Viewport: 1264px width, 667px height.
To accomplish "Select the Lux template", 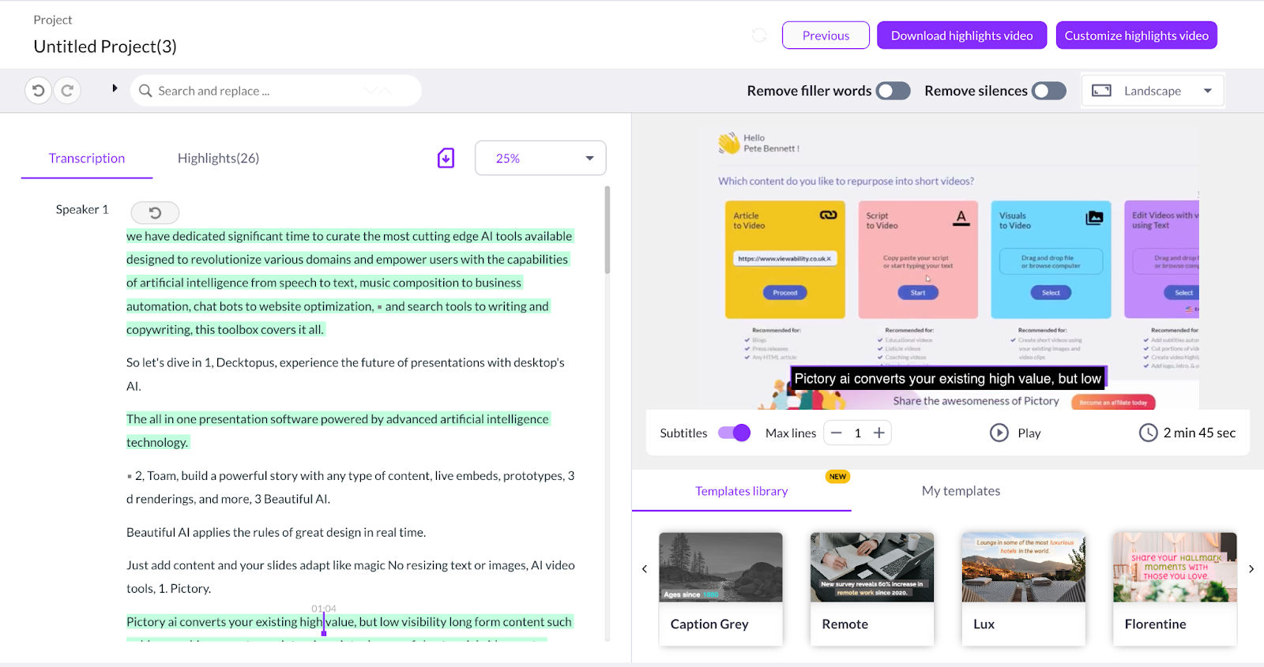I will click(1023, 589).
